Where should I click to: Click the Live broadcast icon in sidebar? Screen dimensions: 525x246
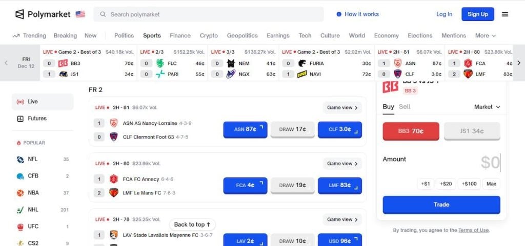[x=20, y=101]
